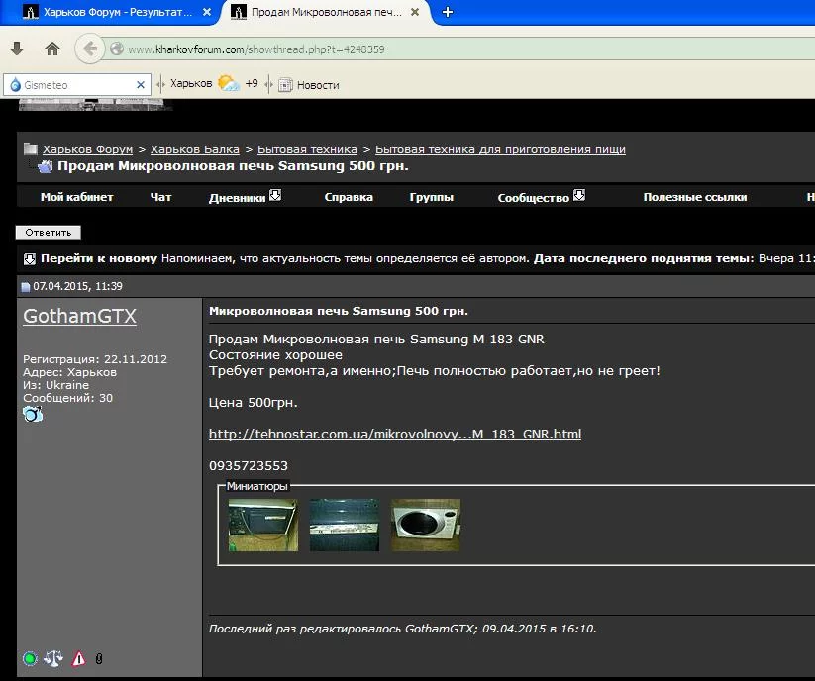Click the browser back arrow button
815x681 pixels.
coord(90,49)
